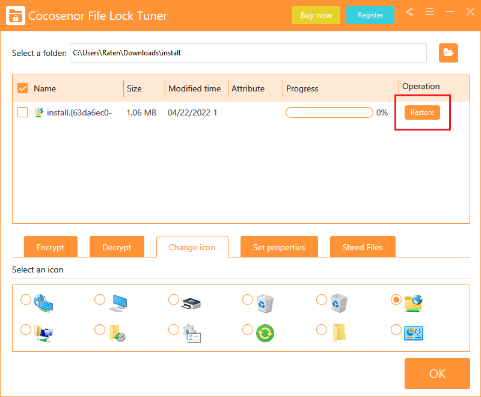Click the blue control panel chart icon image
Image resolution: width=481 pixels, height=397 pixels.
click(x=414, y=333)
